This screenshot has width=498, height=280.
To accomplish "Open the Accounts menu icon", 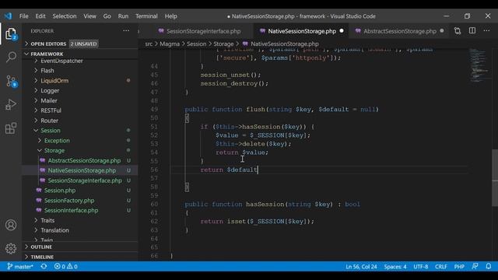I will [x=11, y=225].
